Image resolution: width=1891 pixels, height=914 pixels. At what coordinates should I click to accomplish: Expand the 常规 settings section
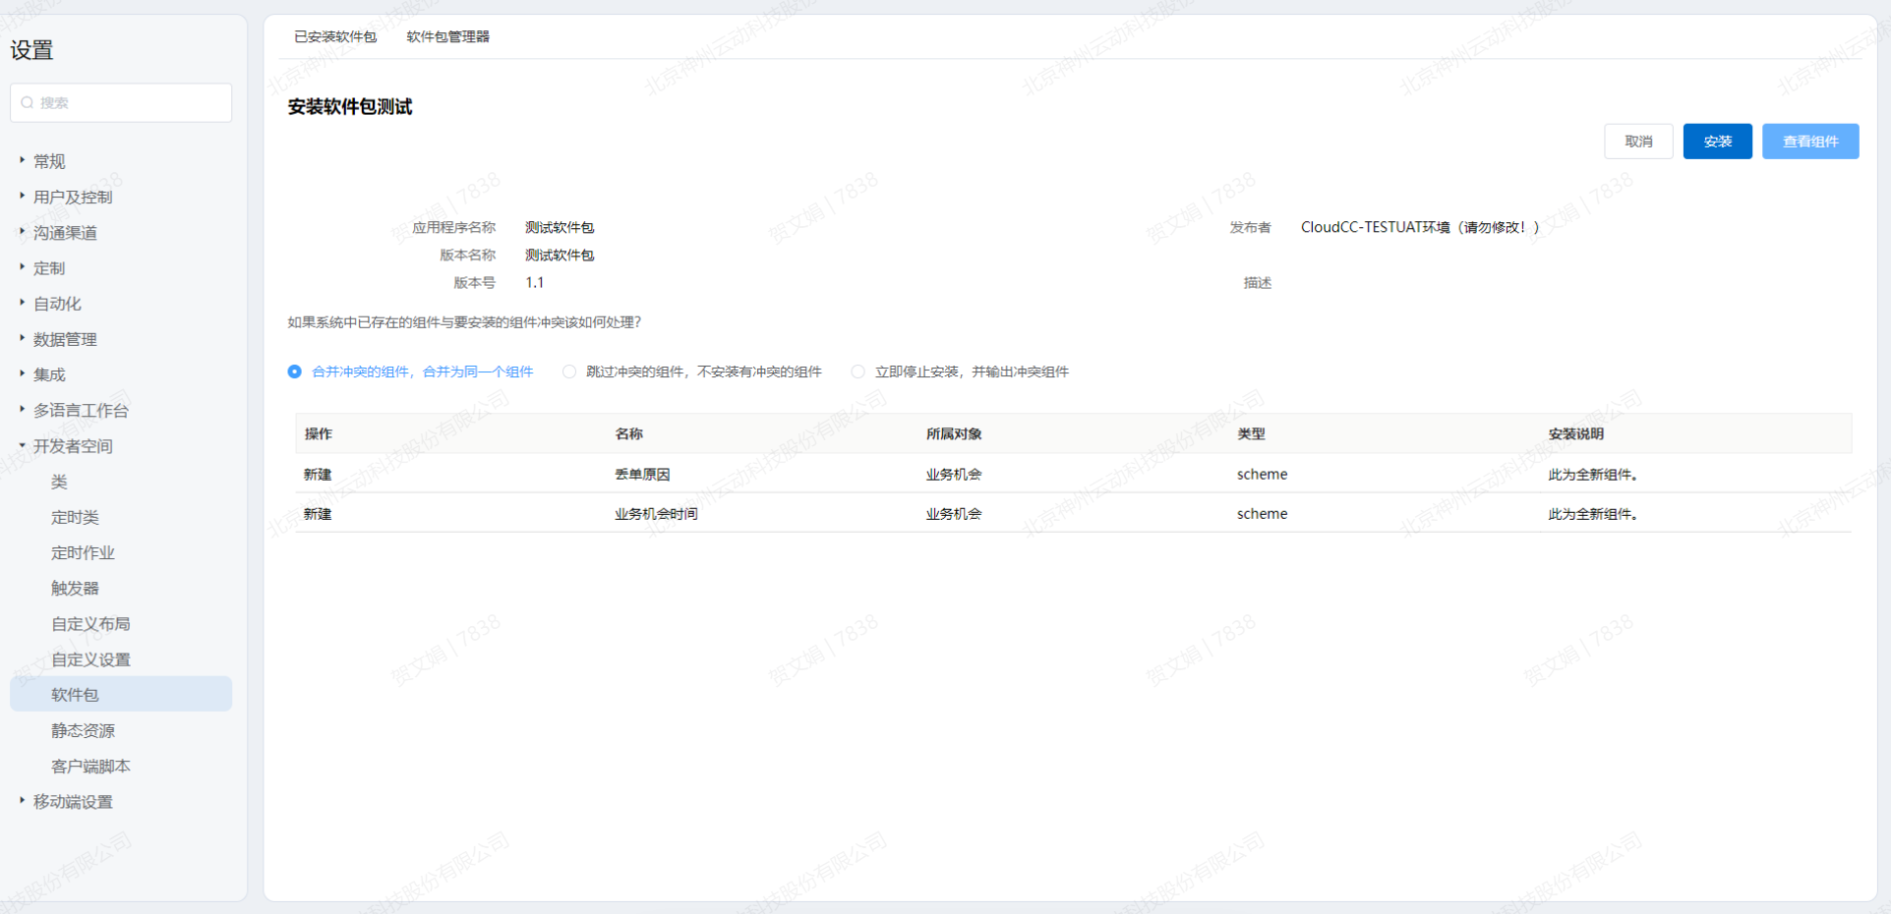(23, 160)
